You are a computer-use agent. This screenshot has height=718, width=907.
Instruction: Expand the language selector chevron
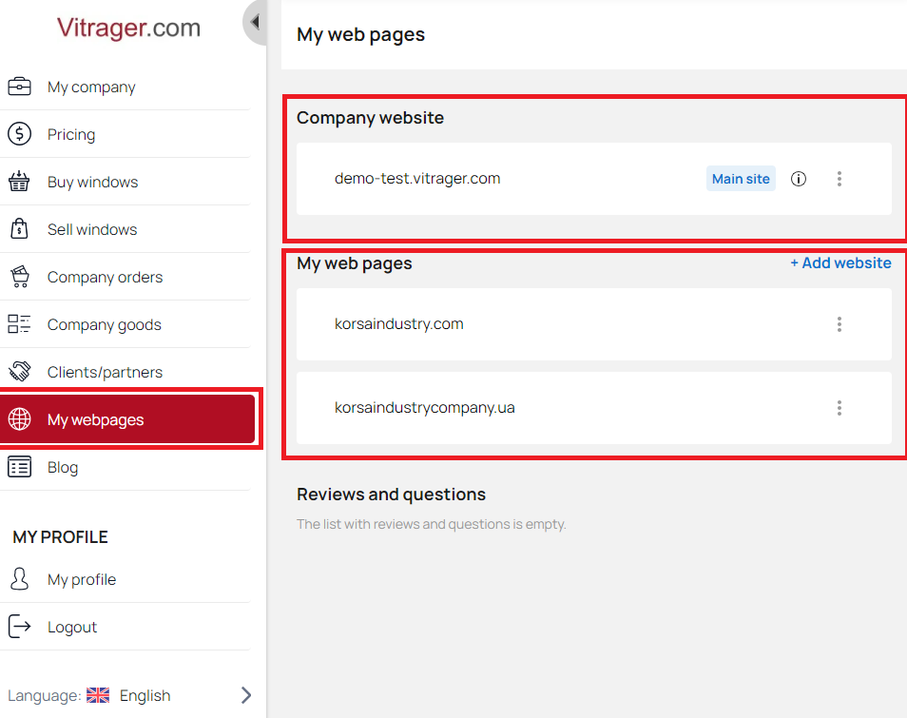coord(246,695)
